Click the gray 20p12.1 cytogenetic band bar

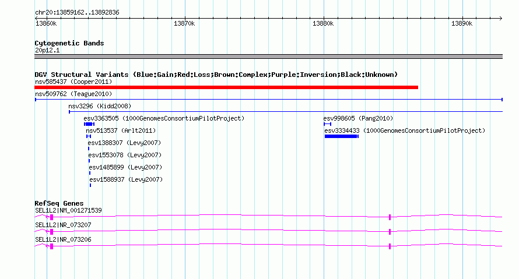268,56
